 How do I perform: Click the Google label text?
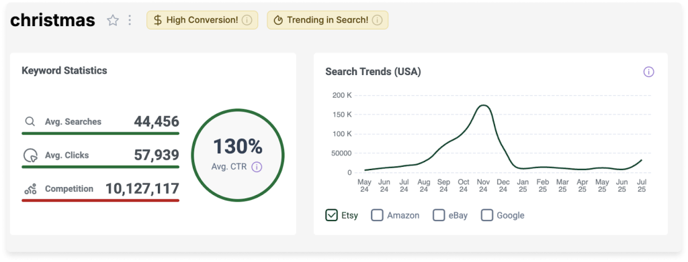coord(511,215)
